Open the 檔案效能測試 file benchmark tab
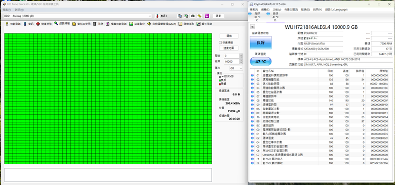 point(116,24)
